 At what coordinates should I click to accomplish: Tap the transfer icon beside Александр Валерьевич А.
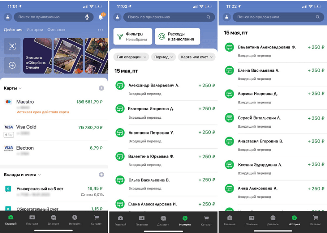point(120,86)
